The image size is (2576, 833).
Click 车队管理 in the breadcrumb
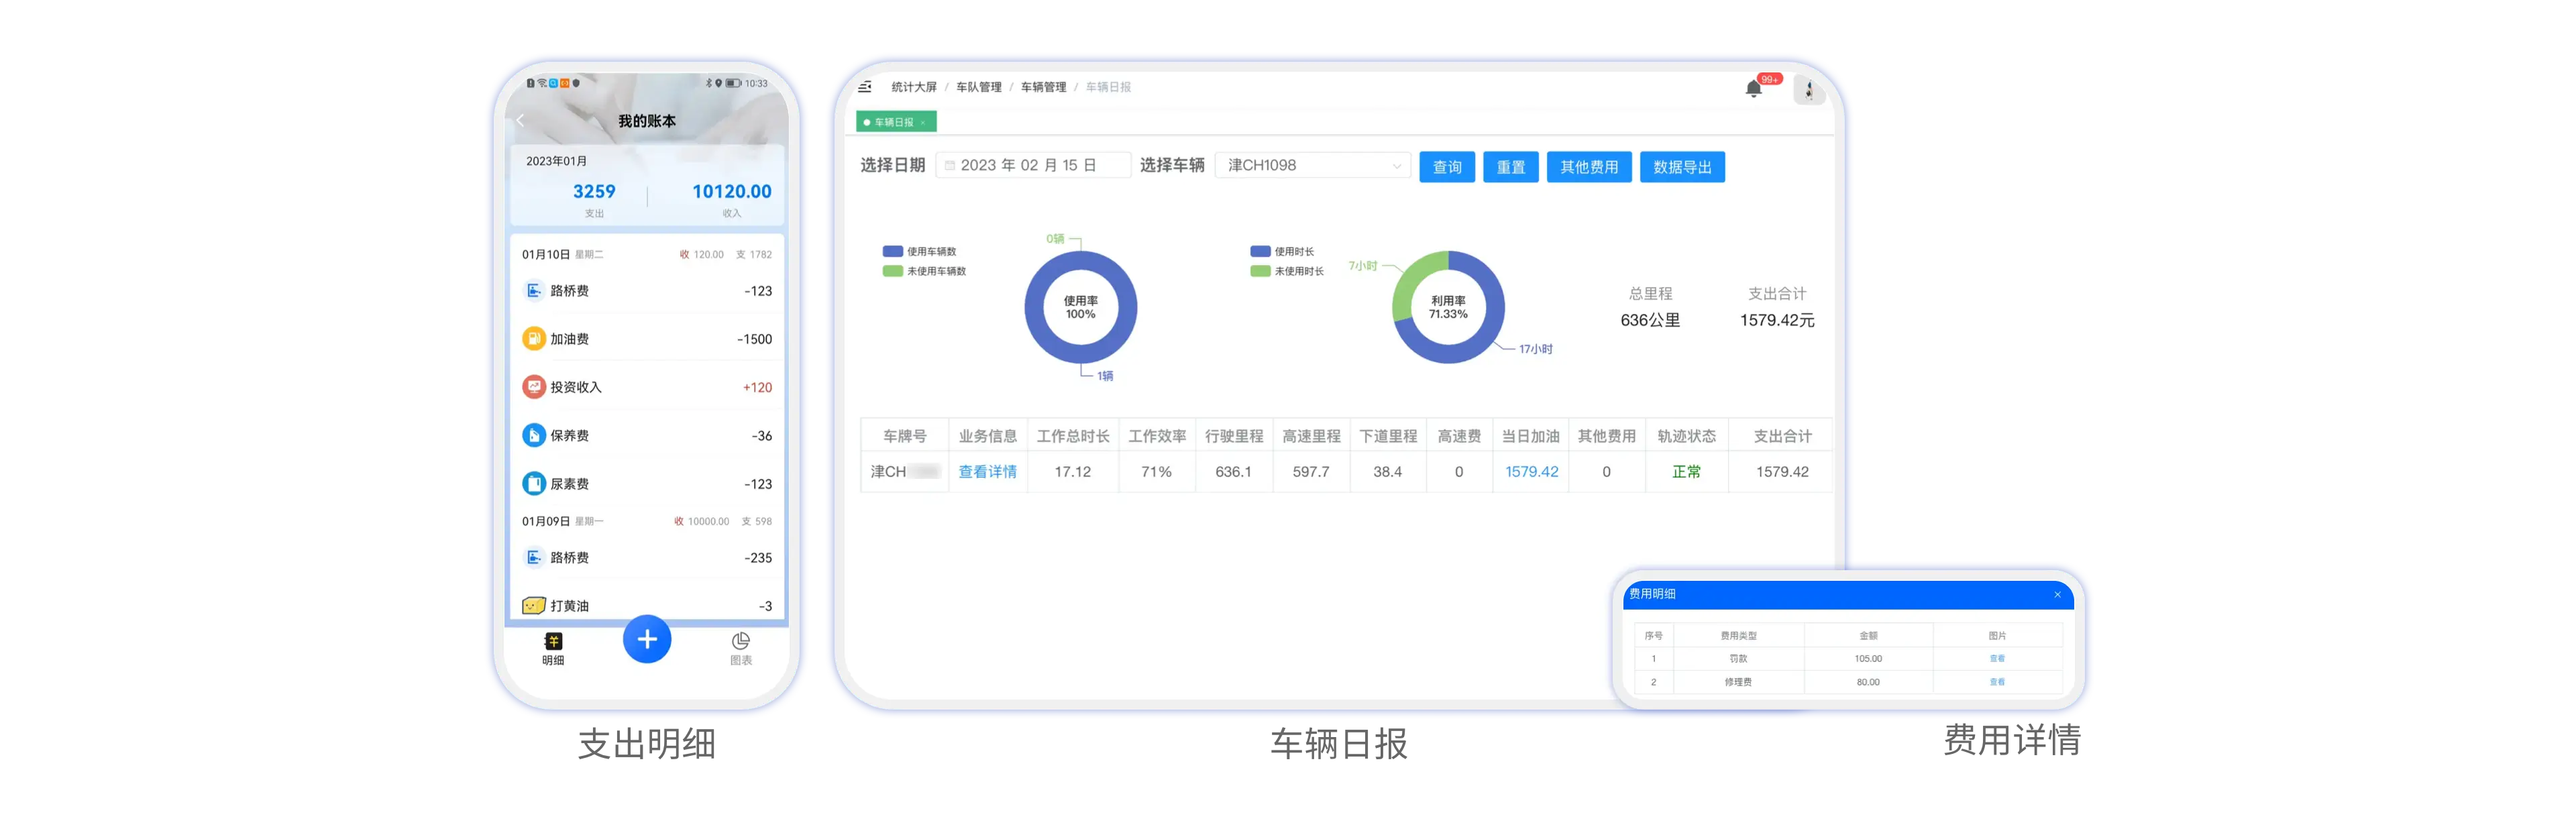(x=978, y=87)
